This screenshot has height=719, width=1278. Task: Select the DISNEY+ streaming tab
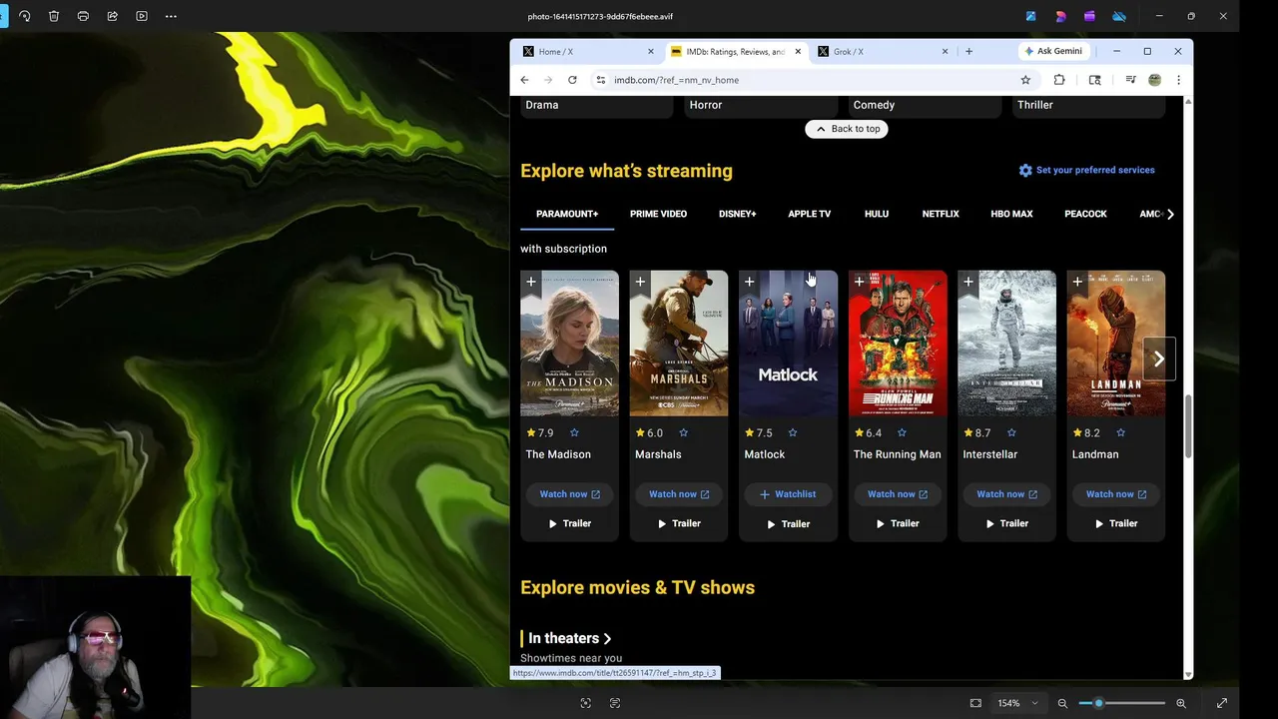(737, 214)
